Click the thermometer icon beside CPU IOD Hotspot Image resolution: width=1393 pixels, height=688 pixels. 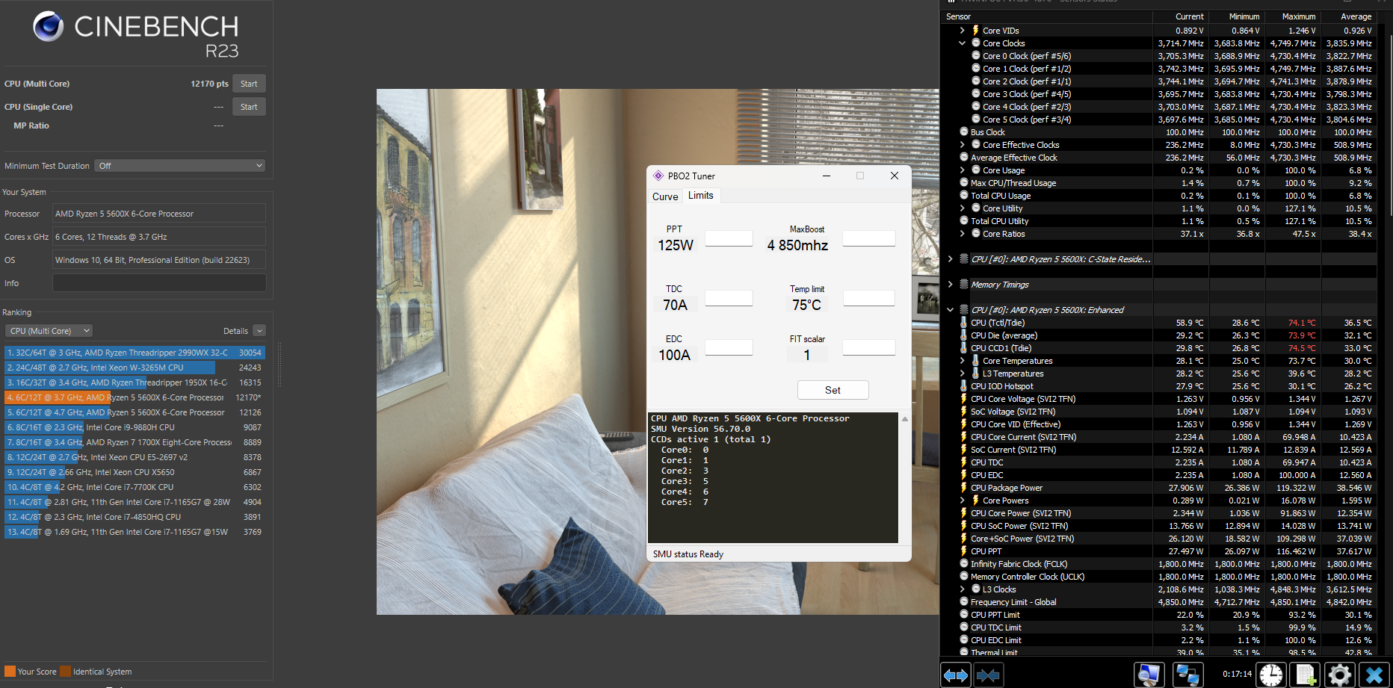tap(964, 386)
